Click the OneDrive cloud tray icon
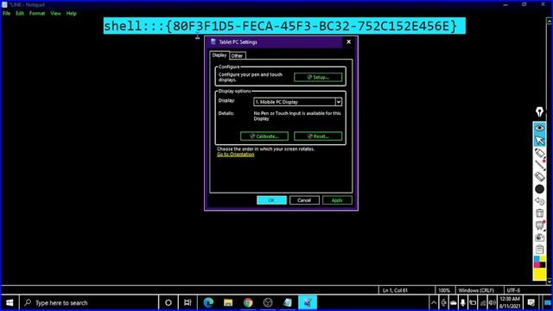The image size is (553, 311). coord(453,303)
